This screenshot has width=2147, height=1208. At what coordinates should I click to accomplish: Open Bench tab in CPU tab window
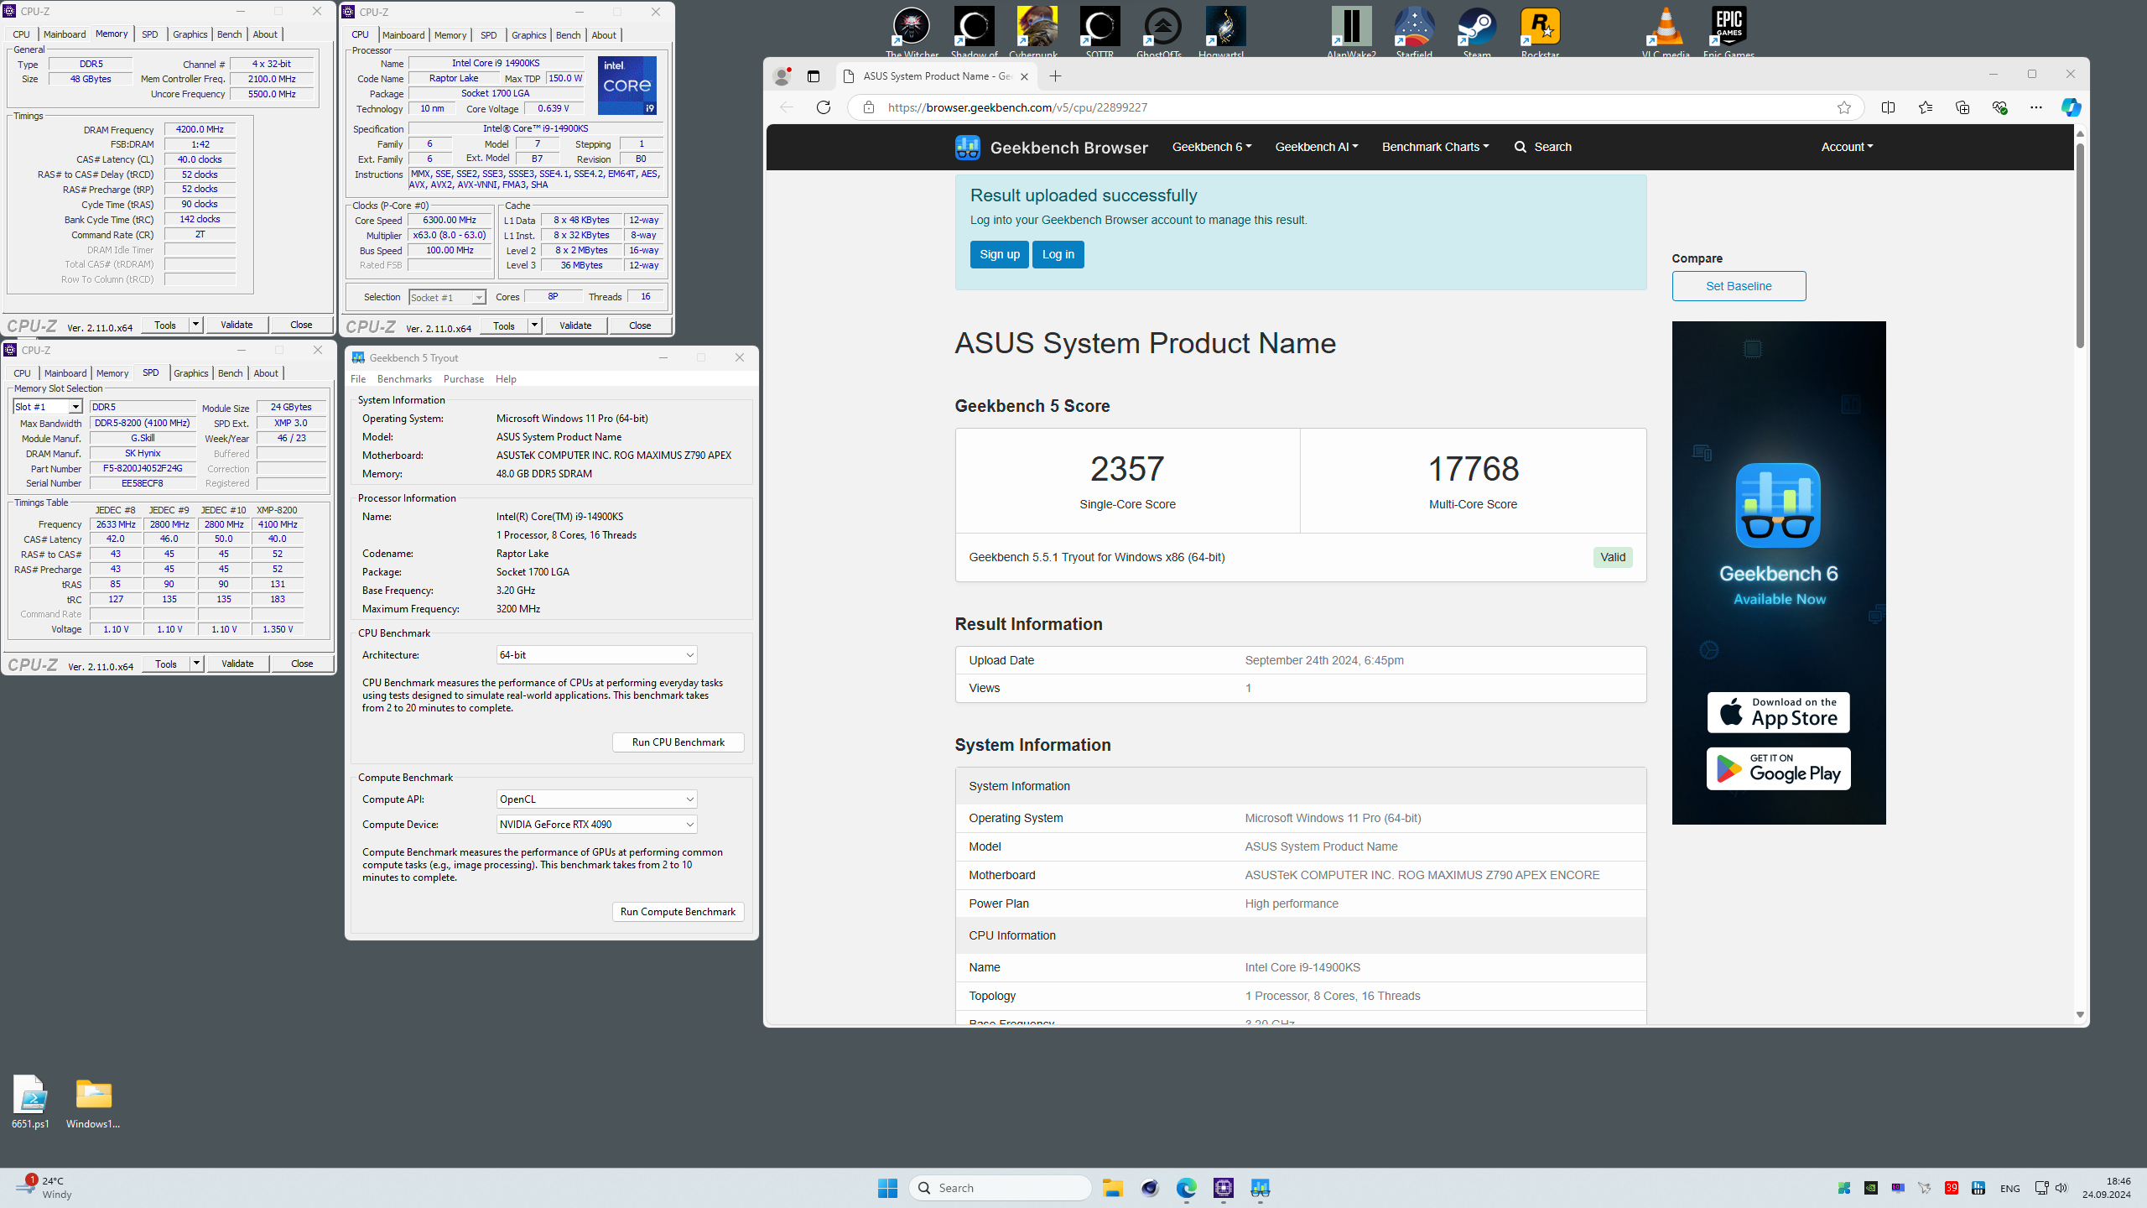pyautogui.click(x=568, y=35)
